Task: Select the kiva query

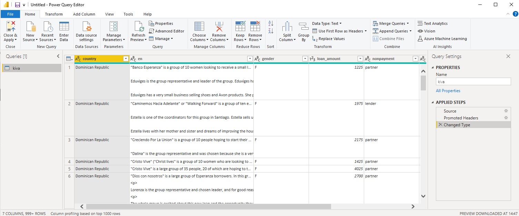Action: 32,68
